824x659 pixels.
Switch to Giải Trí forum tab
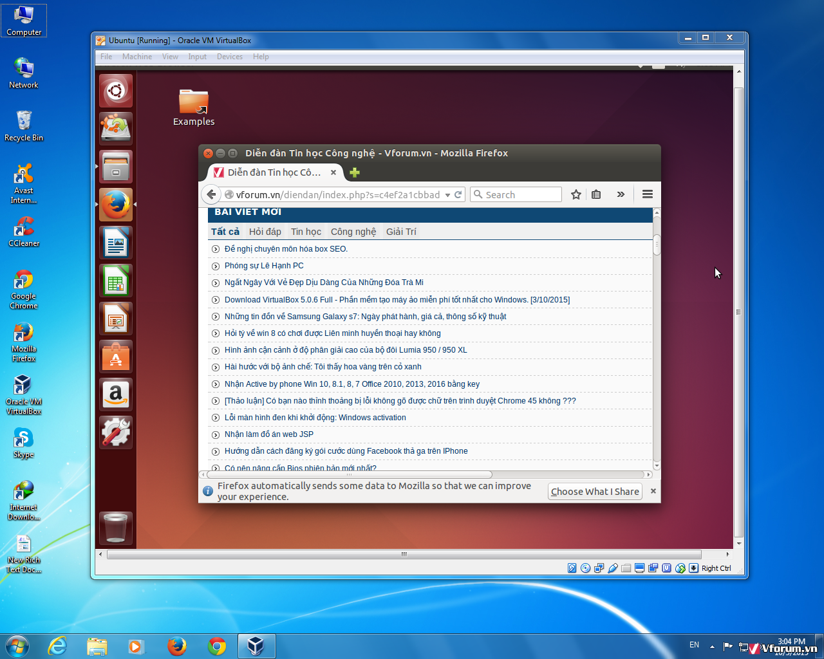pyautogui.click(x=401, y=232)
